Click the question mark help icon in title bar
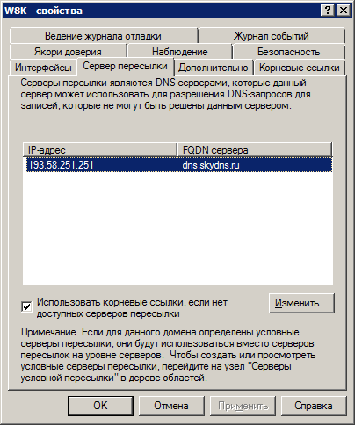The height and width of the screenshot is (425, 355). pyautogui.click(x=328, y=11)
